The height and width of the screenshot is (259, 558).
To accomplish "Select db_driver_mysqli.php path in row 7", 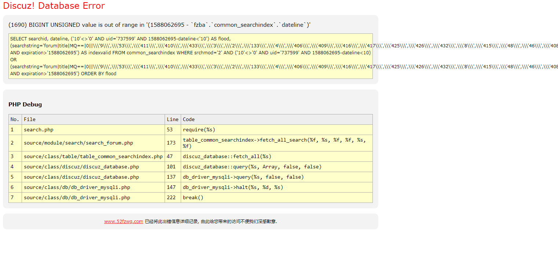I will tap(93, 198).
